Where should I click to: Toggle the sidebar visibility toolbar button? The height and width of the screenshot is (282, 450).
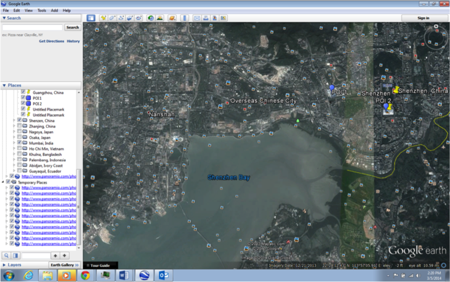91,18
